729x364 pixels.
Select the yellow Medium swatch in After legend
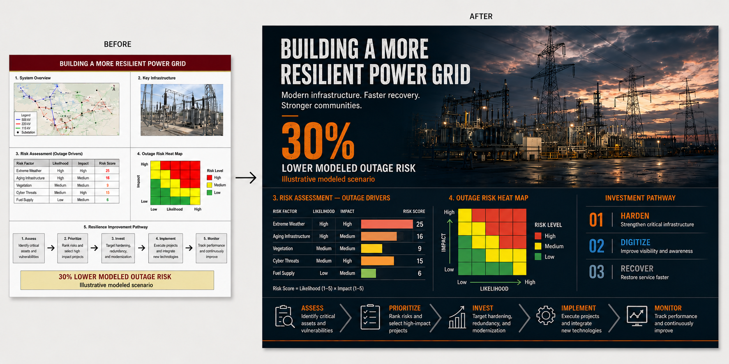(x=538, y=246)
